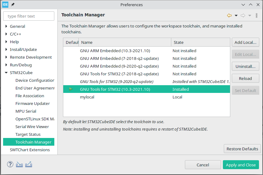This screenshot has width=263, height=175.
Task: Select GNU Tools for STM32 (7-2018-q2-update) row
Action: coord(147,74)
